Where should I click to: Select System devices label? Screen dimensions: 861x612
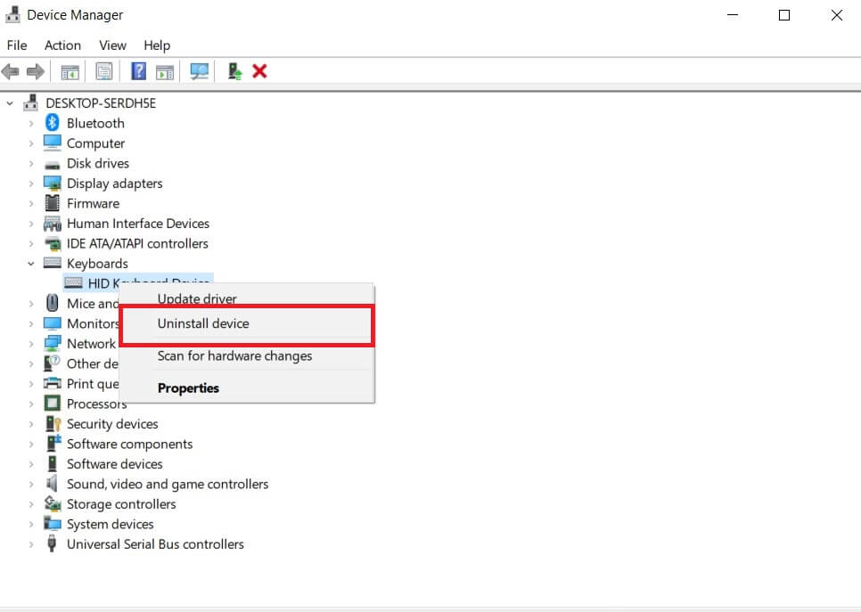click(111, 524)
